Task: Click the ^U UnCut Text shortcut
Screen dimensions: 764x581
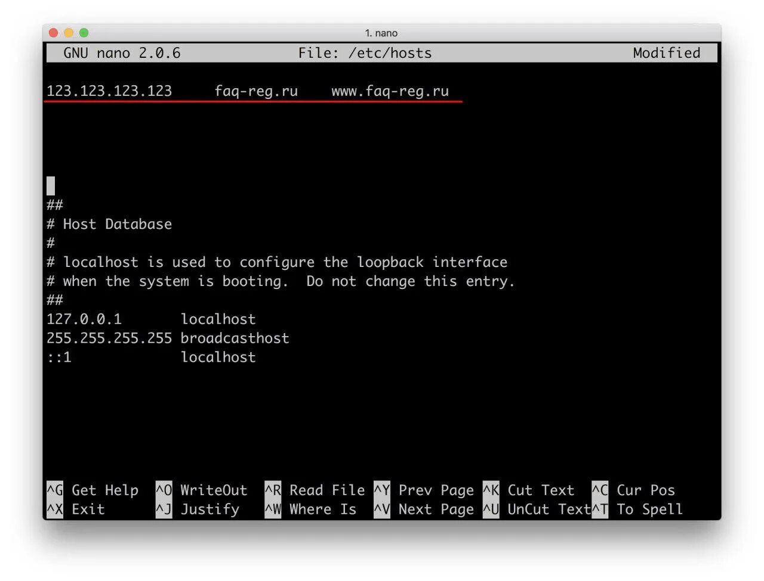Action: (x=537, y=509)
